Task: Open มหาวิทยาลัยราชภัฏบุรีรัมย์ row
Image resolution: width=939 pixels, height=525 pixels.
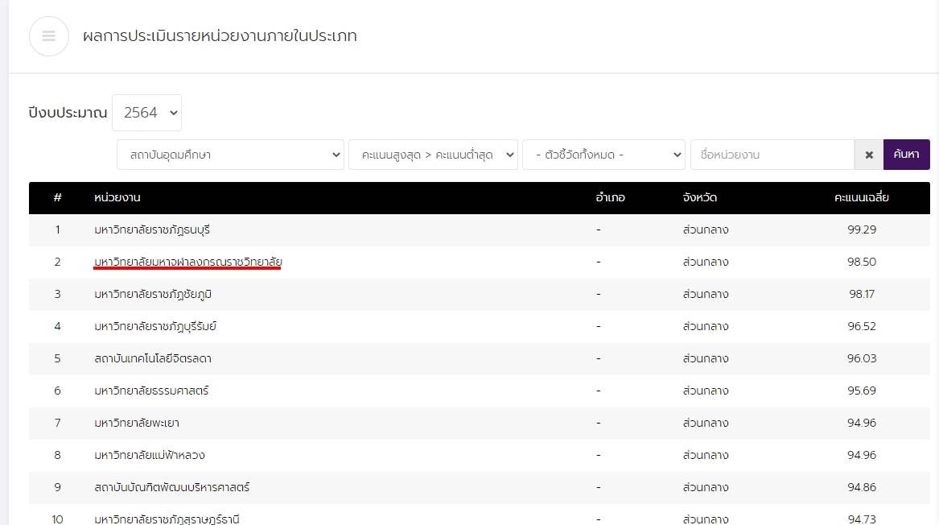Action: click(x=479, y=327)
